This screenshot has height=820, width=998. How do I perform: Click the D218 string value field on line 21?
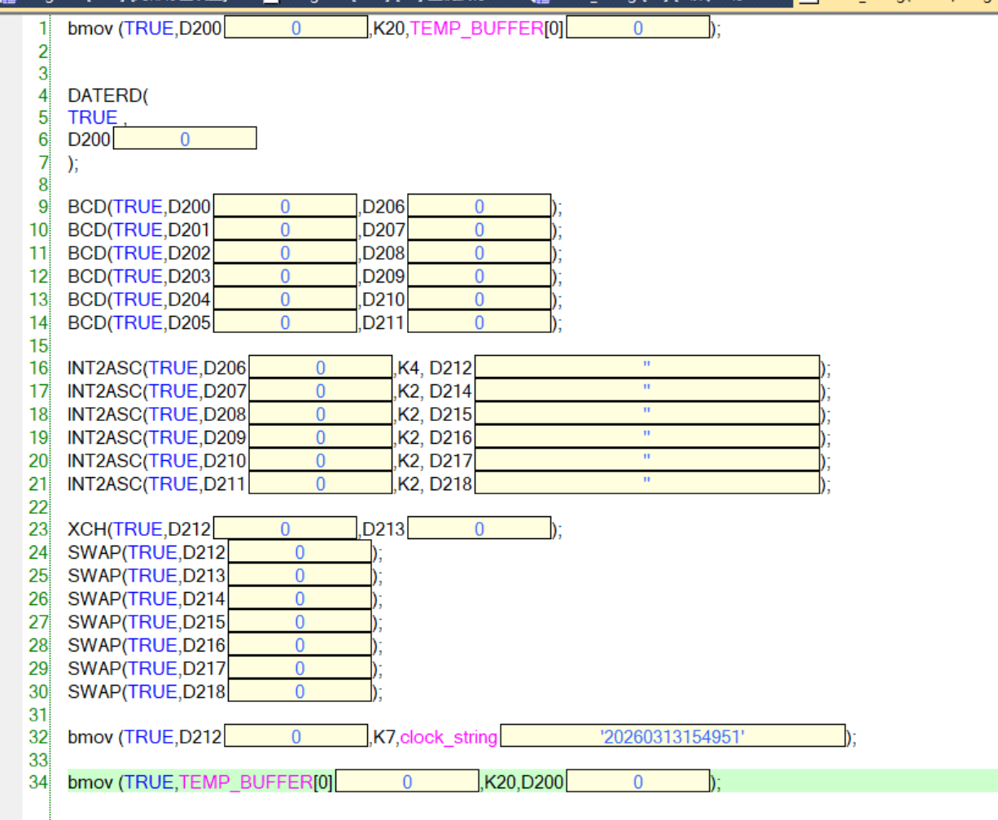point(646,485)
